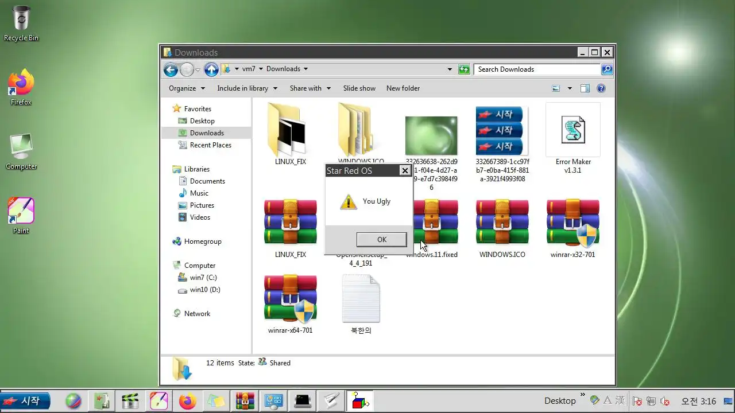Select Computer in the navigation pane
Viewport: 735px width, 413px height.
tap(199, 266)
